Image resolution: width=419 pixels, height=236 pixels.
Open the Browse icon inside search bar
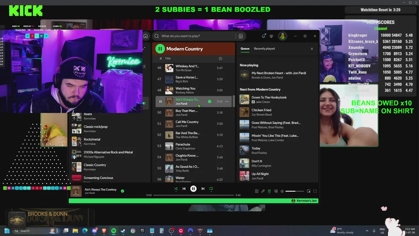click(x=241, y=36)
